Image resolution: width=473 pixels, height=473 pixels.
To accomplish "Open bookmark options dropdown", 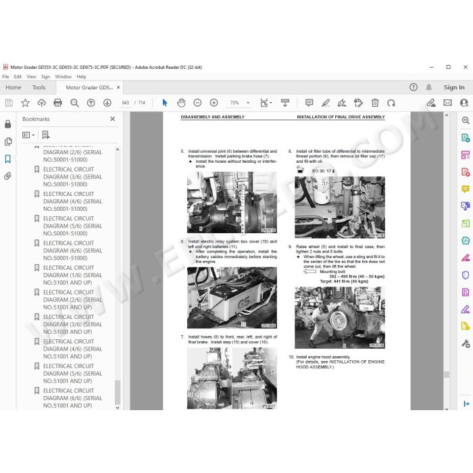I will 28,135.
